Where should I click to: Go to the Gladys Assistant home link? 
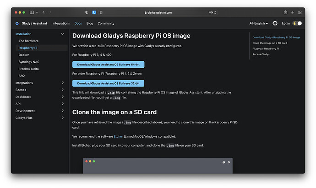coord(34,23)
